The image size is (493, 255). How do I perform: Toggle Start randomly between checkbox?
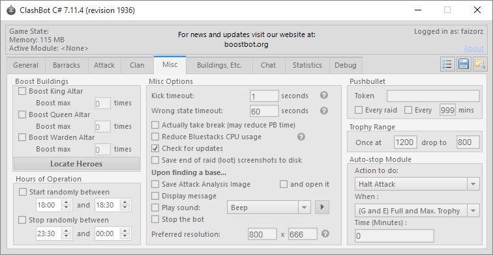(23, 192)
